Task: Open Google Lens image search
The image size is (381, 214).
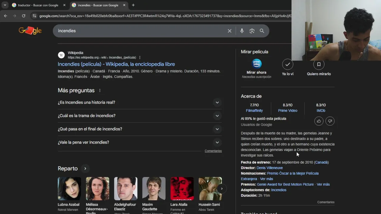Action: 252,31
